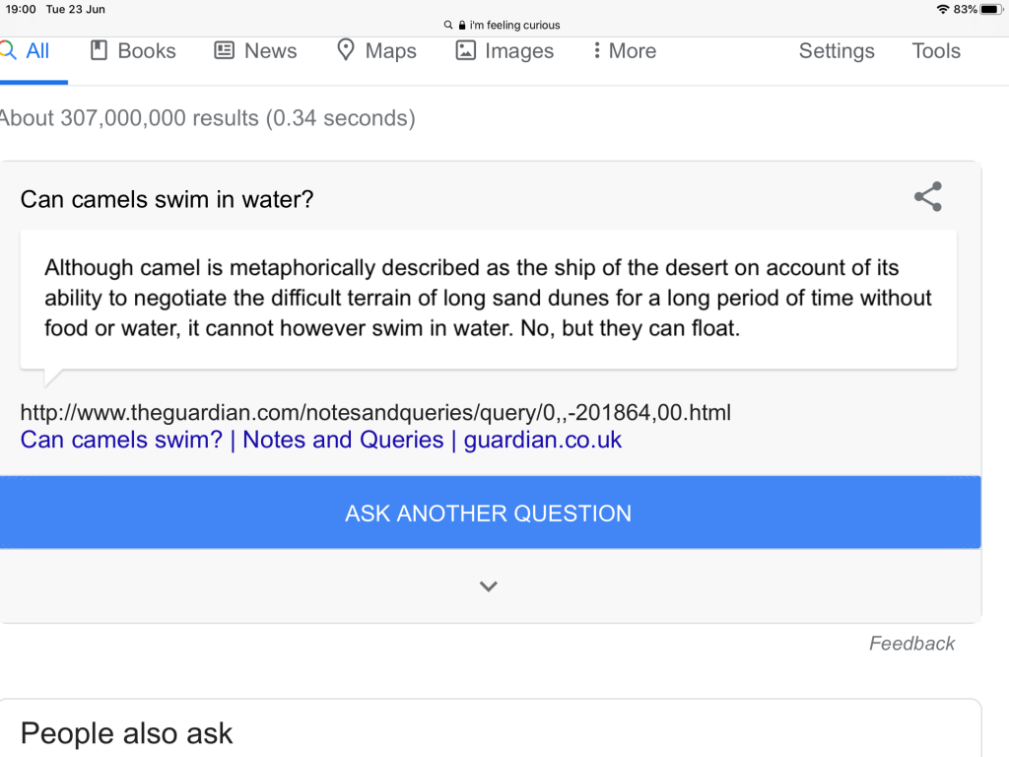Tap the padlock icon in address bar
Screen dimensions: 1009x757
pyautogui.click(x=461, y=25)
